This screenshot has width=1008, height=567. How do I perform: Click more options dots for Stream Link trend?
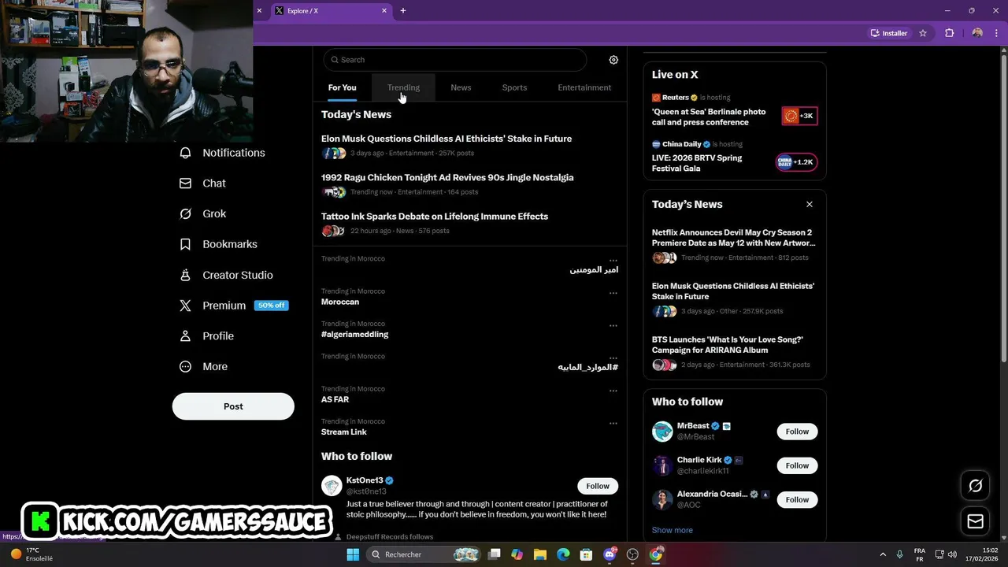point(613,423)
